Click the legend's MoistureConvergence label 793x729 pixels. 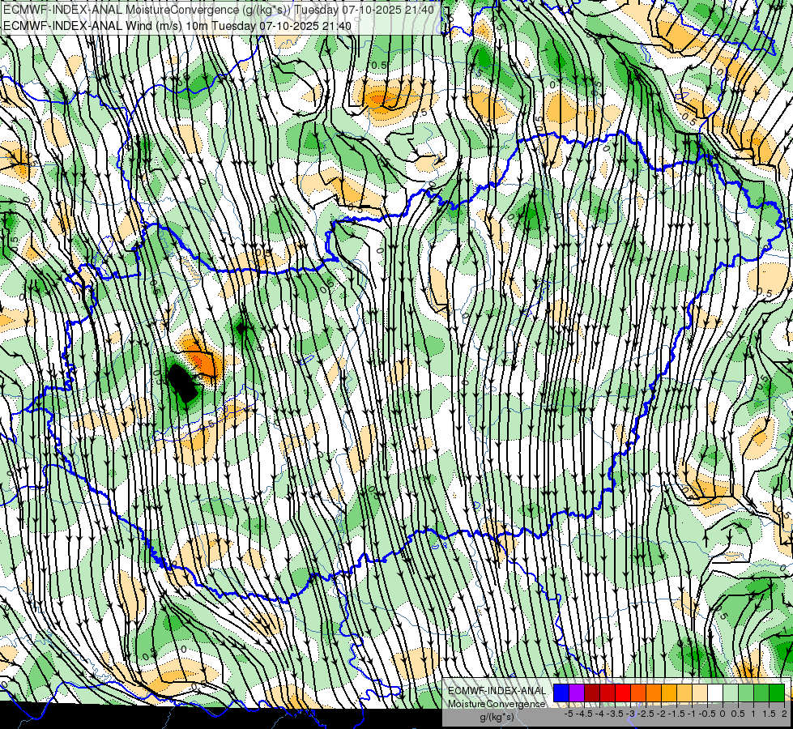tap(497, 704)
